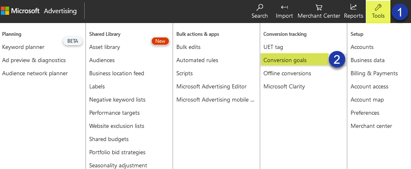The image size is (411, 169).
Task: Open Asset library
Action: (104, 47)
